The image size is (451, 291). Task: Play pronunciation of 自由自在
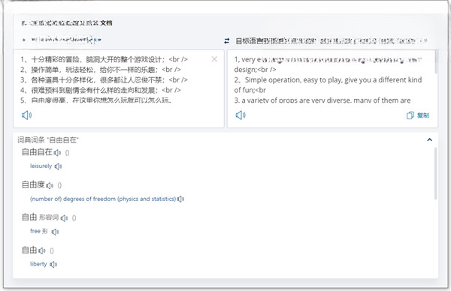(x=58, y=153)
